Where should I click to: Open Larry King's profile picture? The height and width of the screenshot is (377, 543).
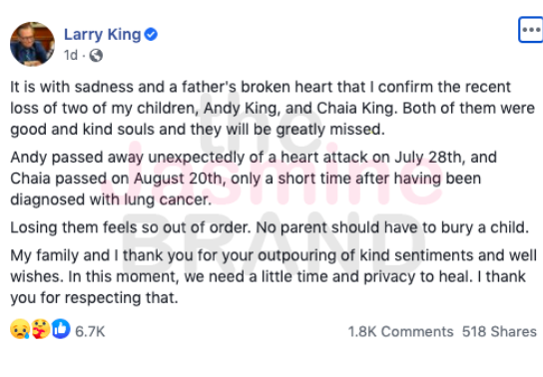pos(32,44)
